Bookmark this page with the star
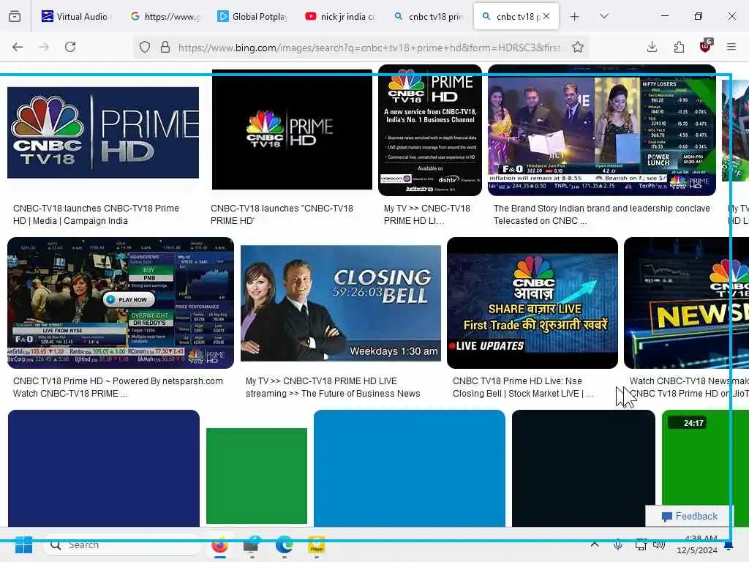This screenshot has width=749, height=562. click(578, 47)
